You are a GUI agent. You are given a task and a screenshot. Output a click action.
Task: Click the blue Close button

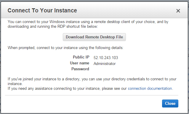[x=170, y=103]
